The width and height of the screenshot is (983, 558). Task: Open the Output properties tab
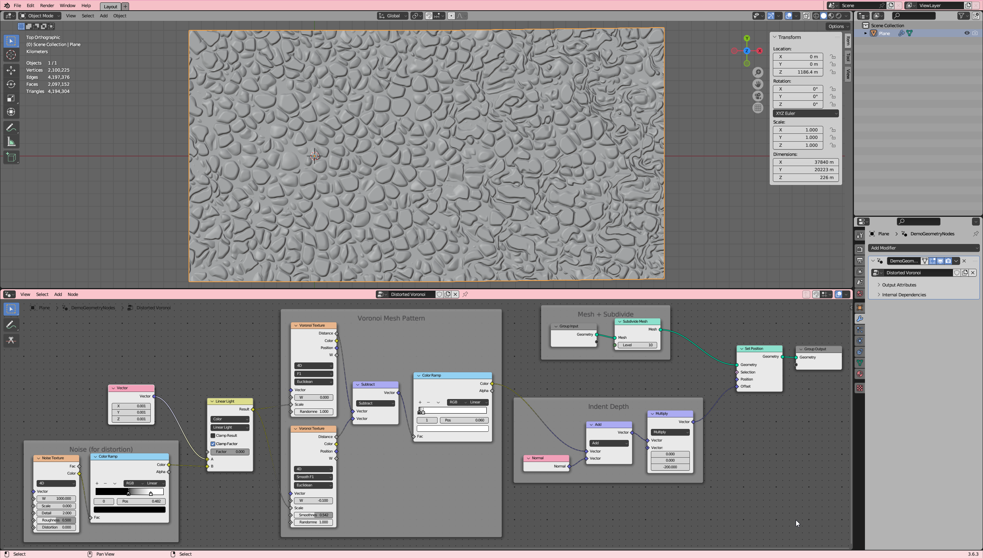click(860, 261)
